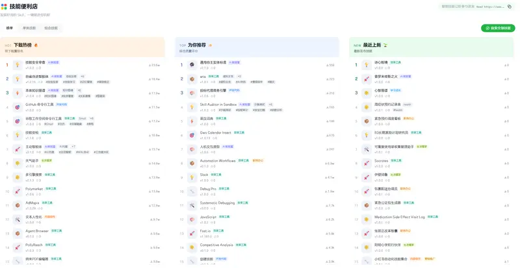Click the Socrates skill icon
The image size is (520, 268).
(367, 164)
